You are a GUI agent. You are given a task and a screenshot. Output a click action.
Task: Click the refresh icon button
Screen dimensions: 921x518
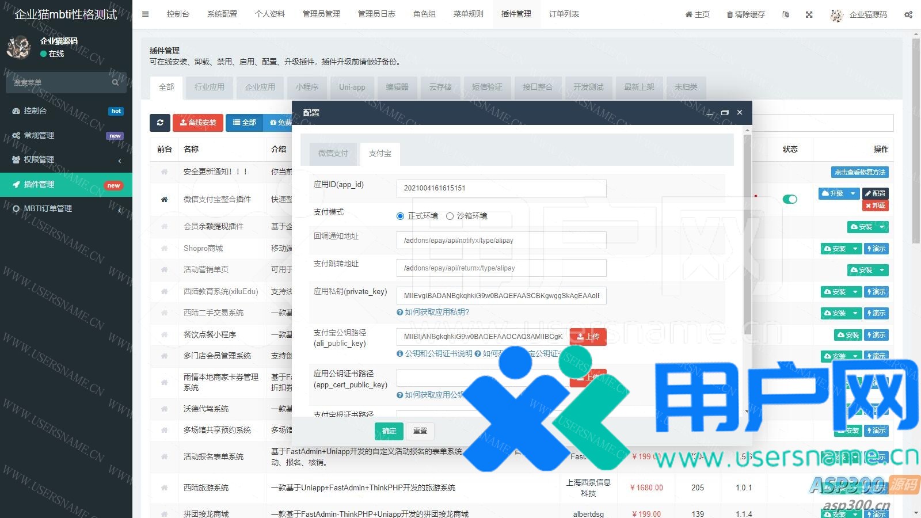[160, 123]
